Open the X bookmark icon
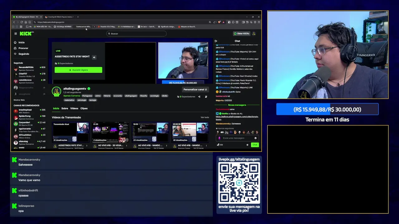399x224 pixels. click(94, 27)
